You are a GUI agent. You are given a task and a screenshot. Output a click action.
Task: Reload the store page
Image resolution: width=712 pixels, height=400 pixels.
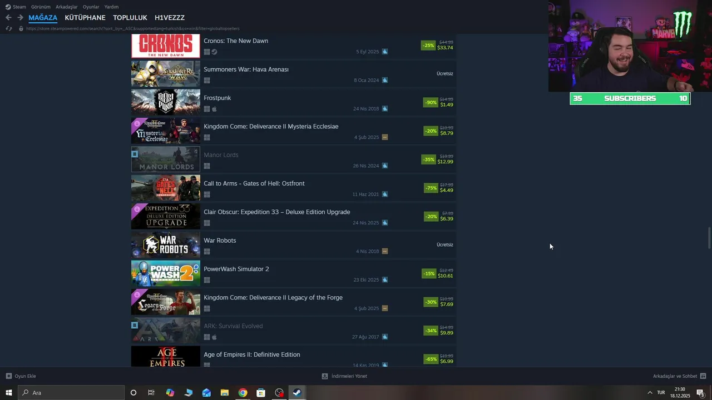[8, 28]
